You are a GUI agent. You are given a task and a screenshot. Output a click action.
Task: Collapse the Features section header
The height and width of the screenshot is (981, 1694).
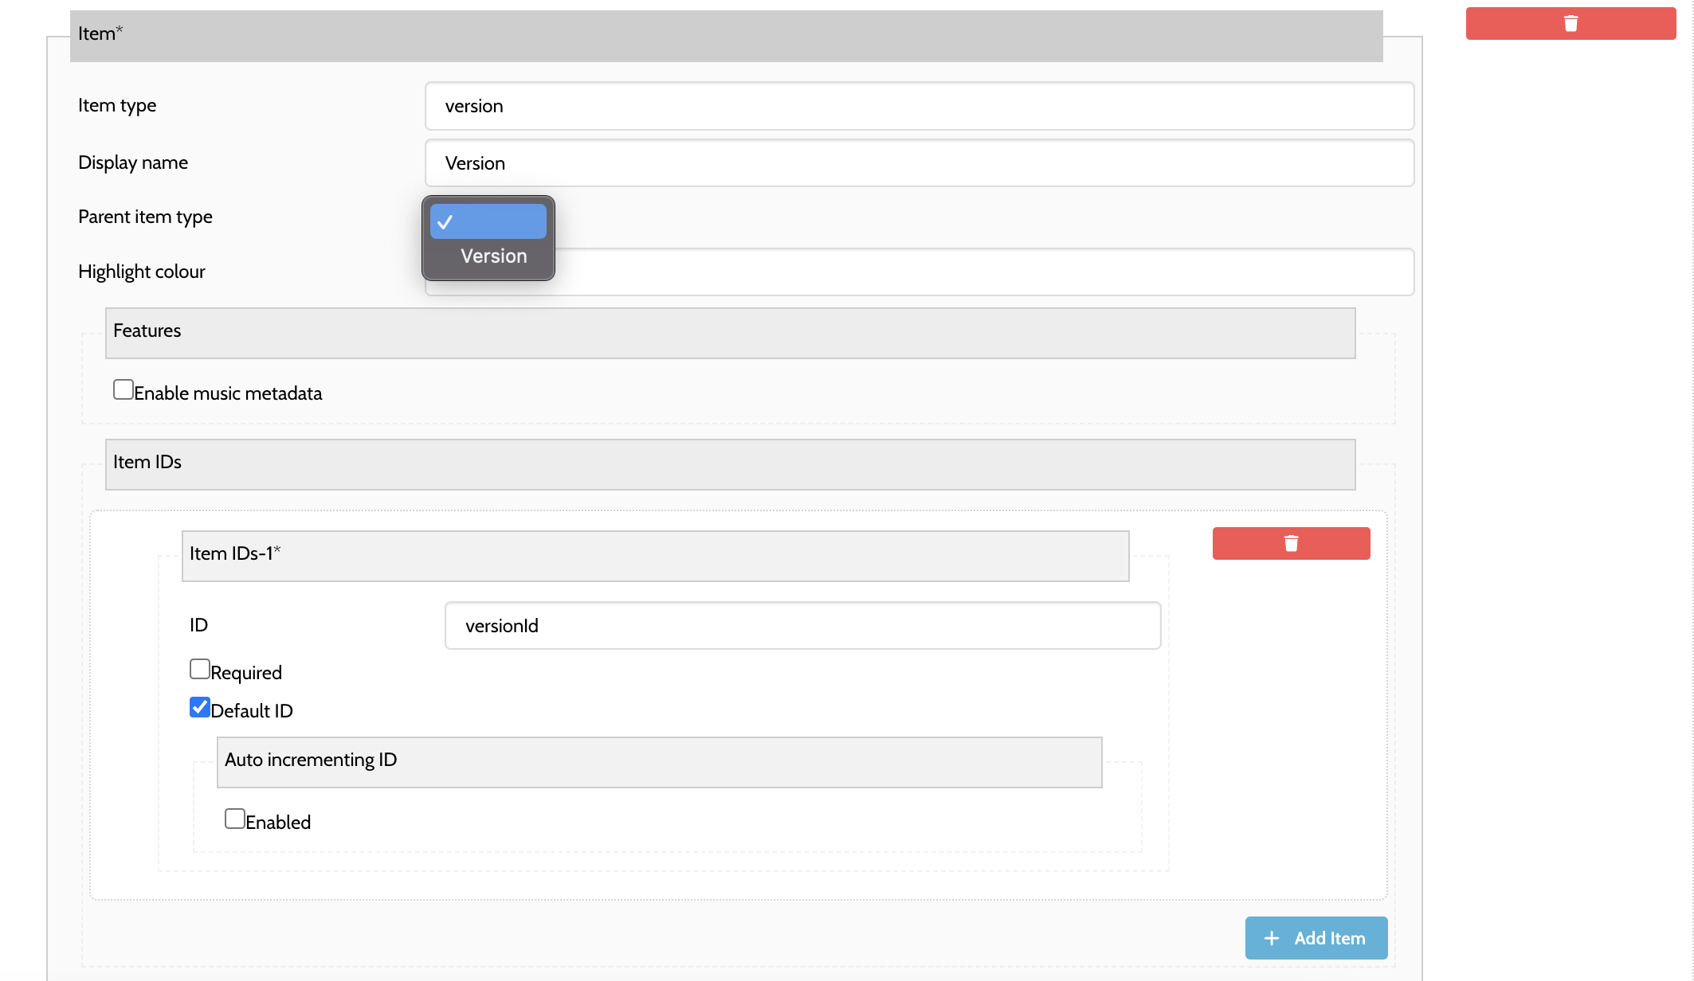tap(729, 333)
